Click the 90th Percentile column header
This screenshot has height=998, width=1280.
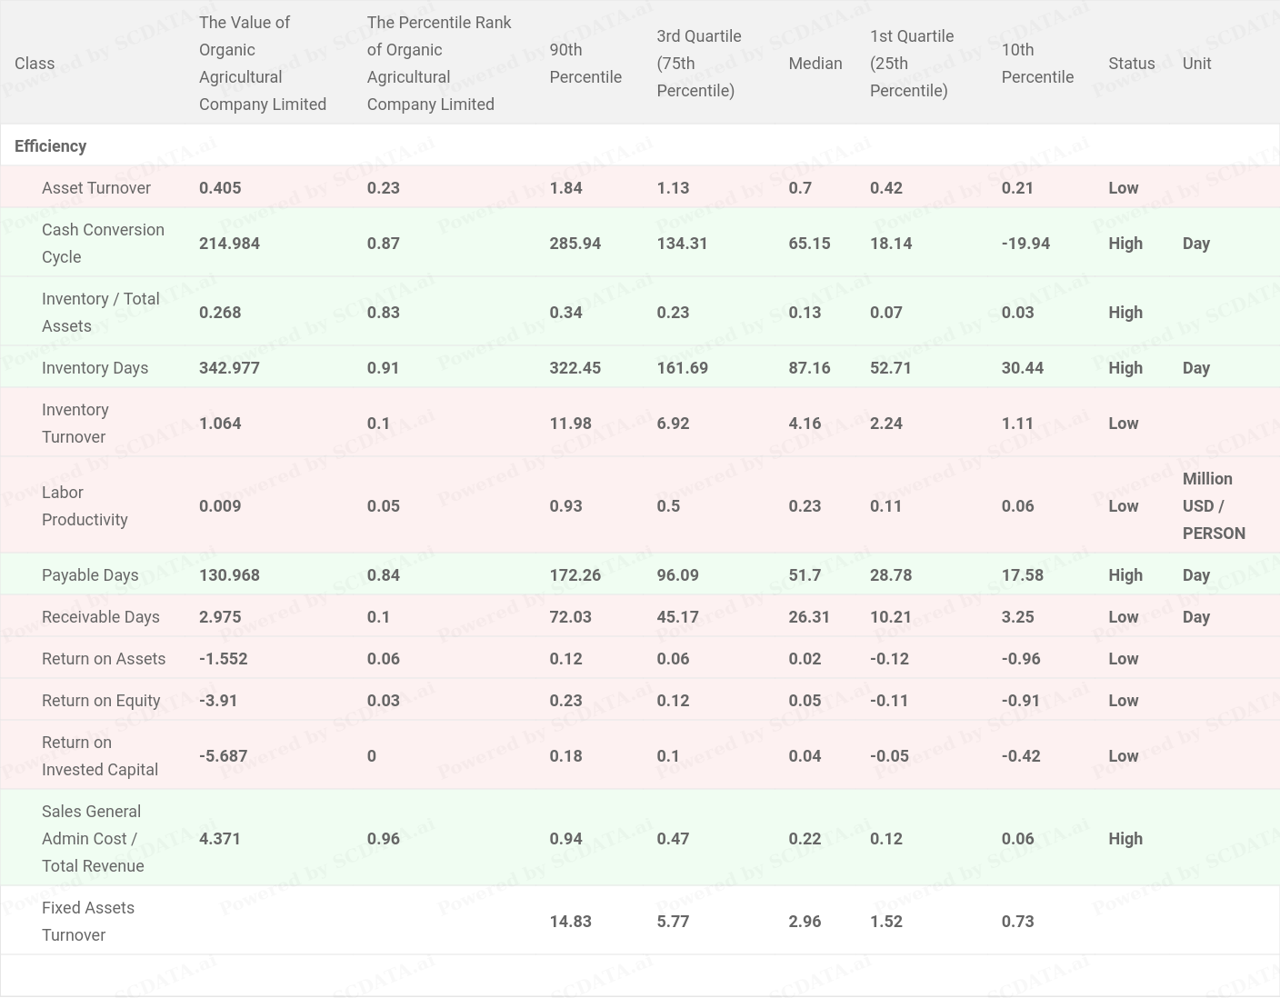pyautogui.click(x=585, y=63)
